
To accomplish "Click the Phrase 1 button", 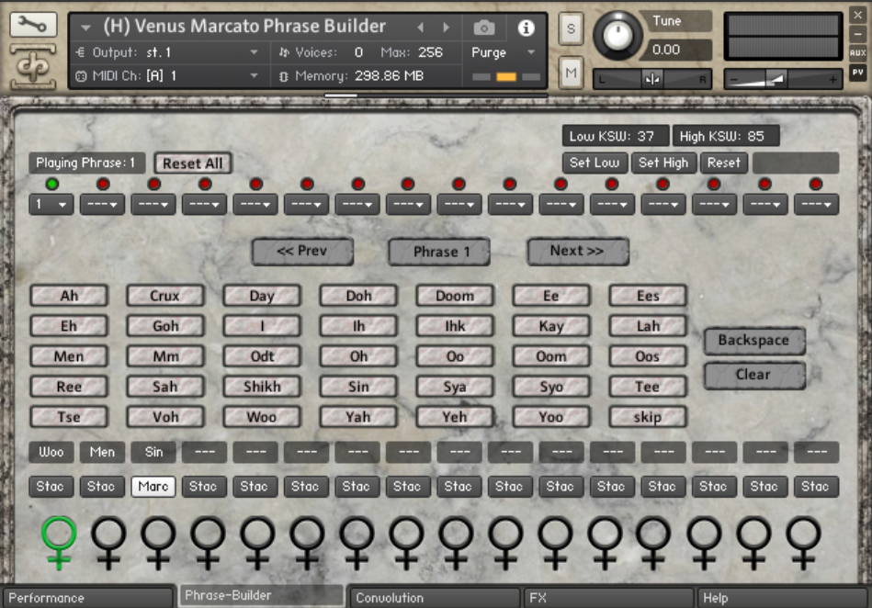I will 440,252.
